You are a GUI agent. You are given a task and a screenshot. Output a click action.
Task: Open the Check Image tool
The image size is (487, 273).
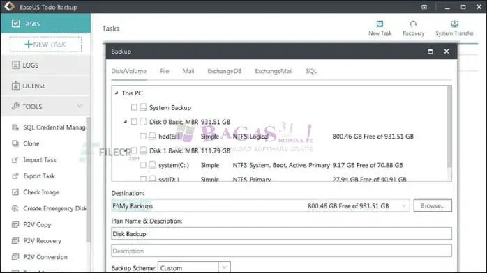point(41,192)
